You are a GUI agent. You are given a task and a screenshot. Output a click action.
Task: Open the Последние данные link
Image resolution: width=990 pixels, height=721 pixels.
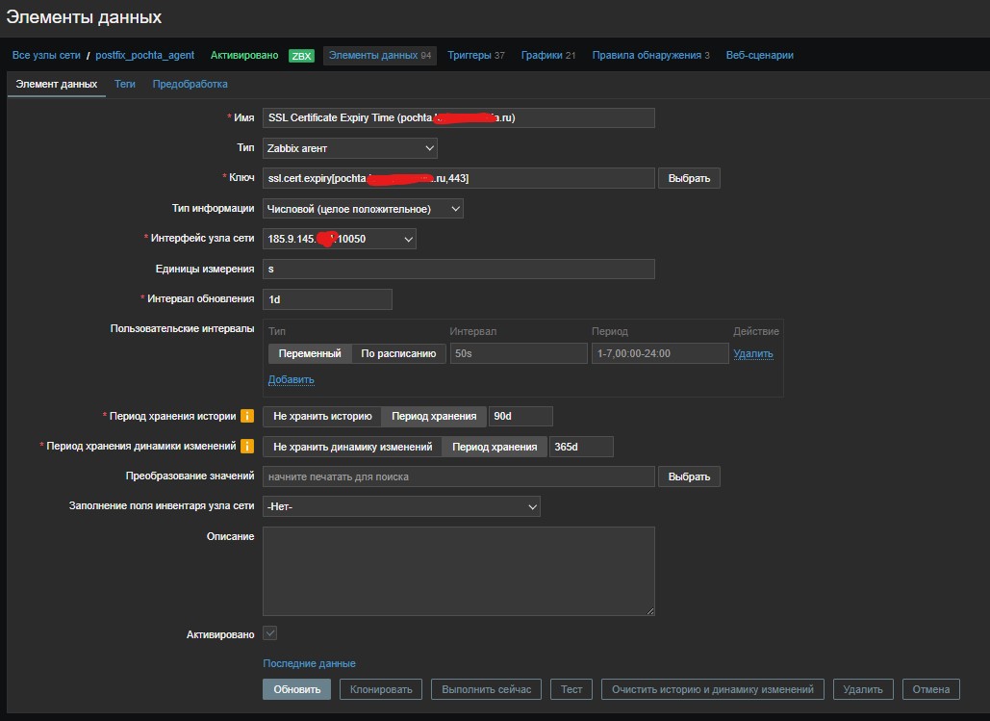point(309,663)
